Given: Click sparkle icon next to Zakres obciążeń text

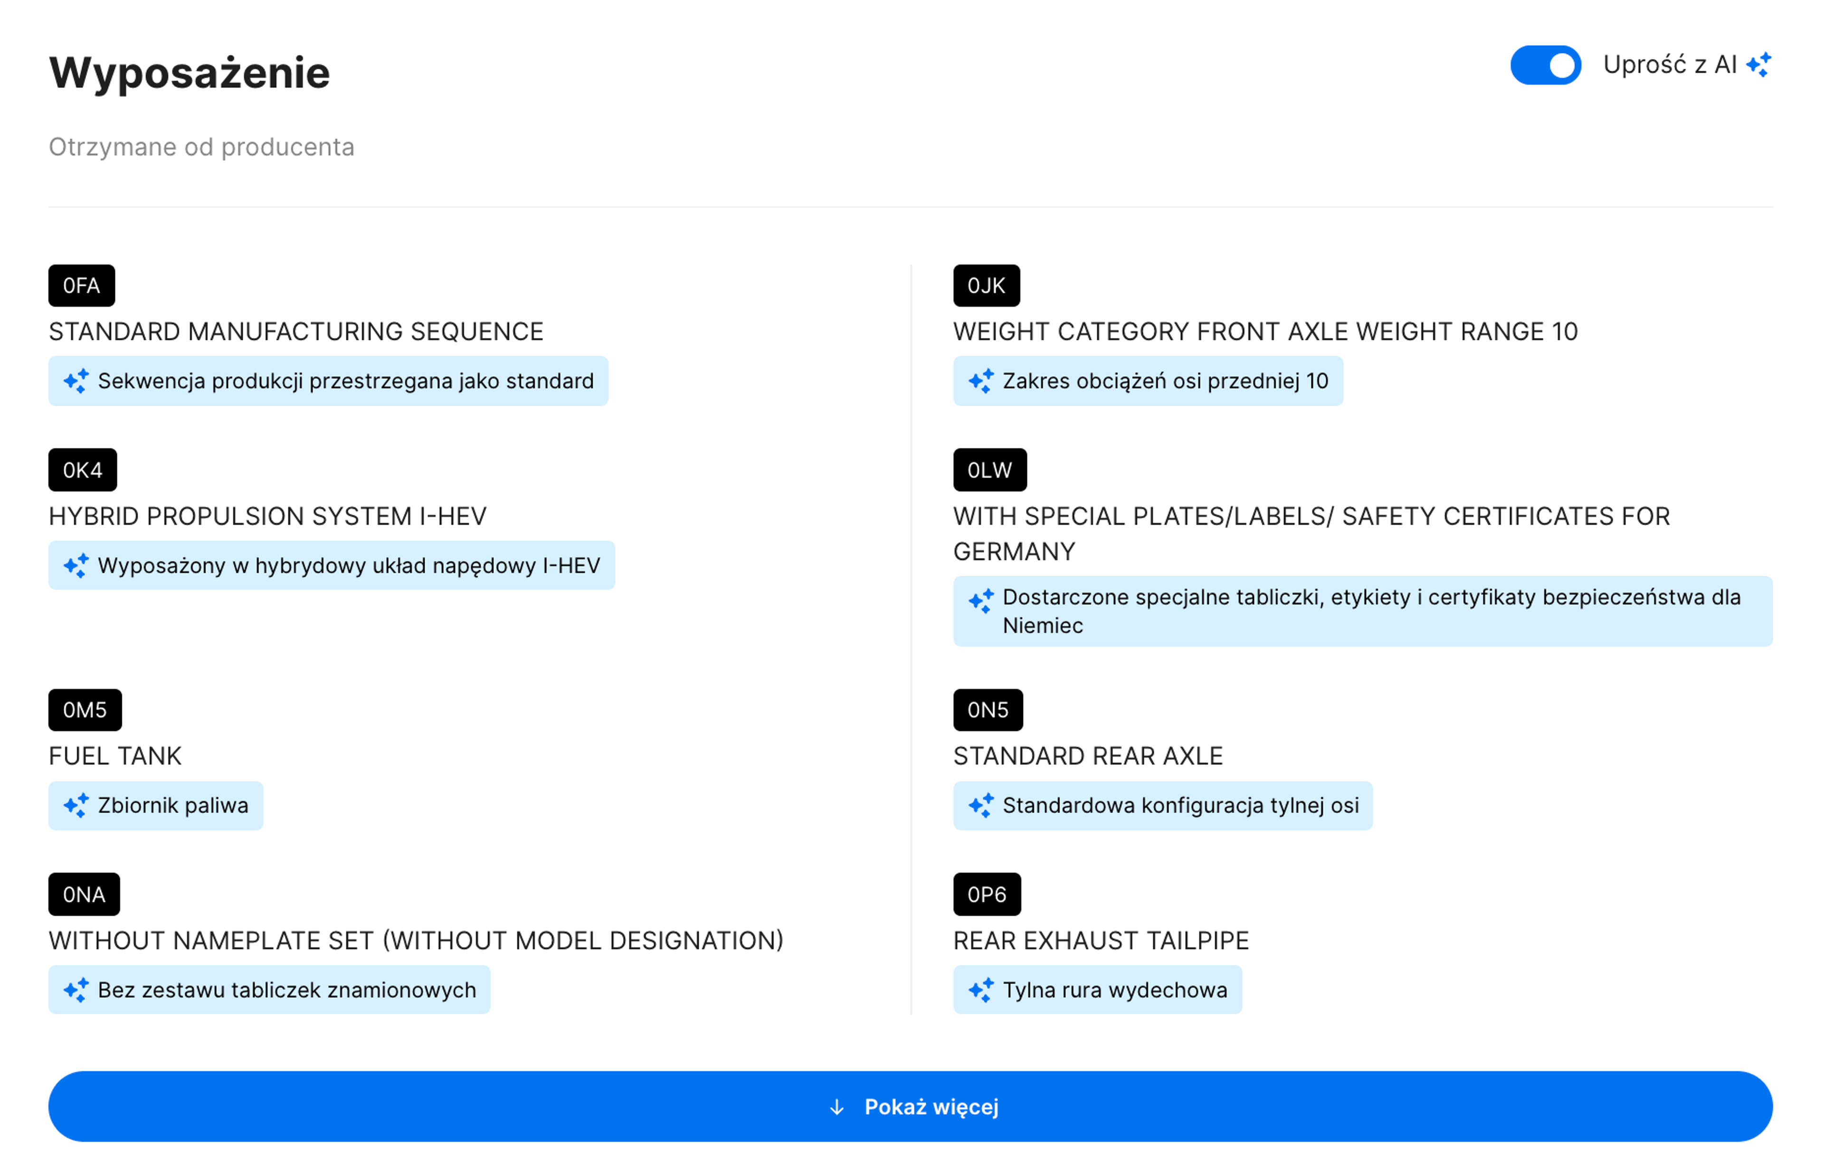Looking at the screenshot, I should [x=980, y=381].
